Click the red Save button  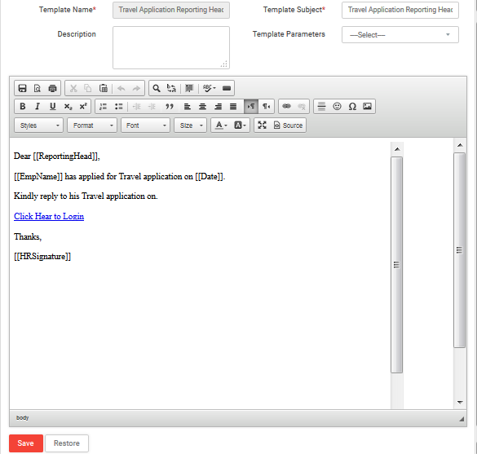26,443
